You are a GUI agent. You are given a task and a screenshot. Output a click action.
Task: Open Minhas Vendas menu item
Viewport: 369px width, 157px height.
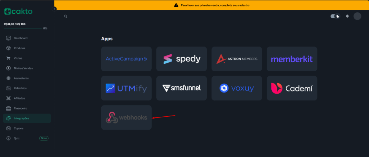tap(22, 68)
